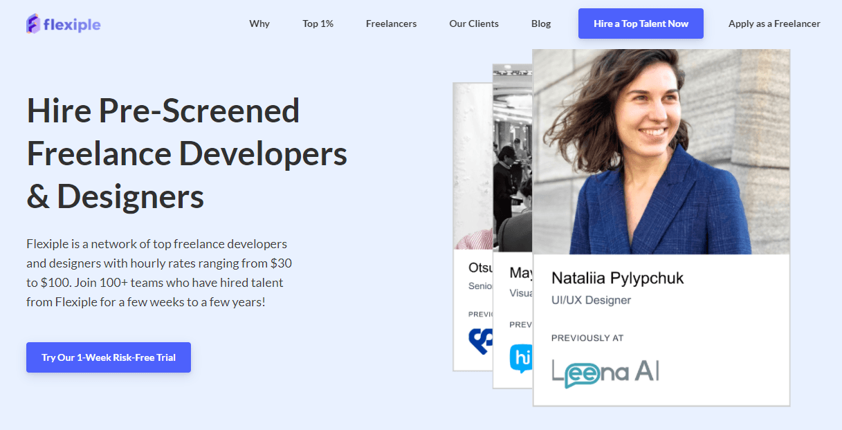This screenshot has height=430, width=842.
Task: Select Freelancers in the navigation bar
Action: click(391, 24)
